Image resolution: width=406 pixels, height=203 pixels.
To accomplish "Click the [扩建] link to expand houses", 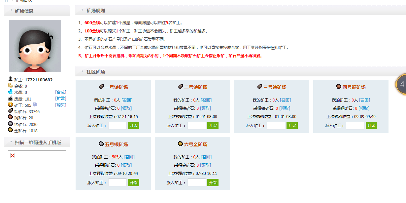I will click(61, 99).
